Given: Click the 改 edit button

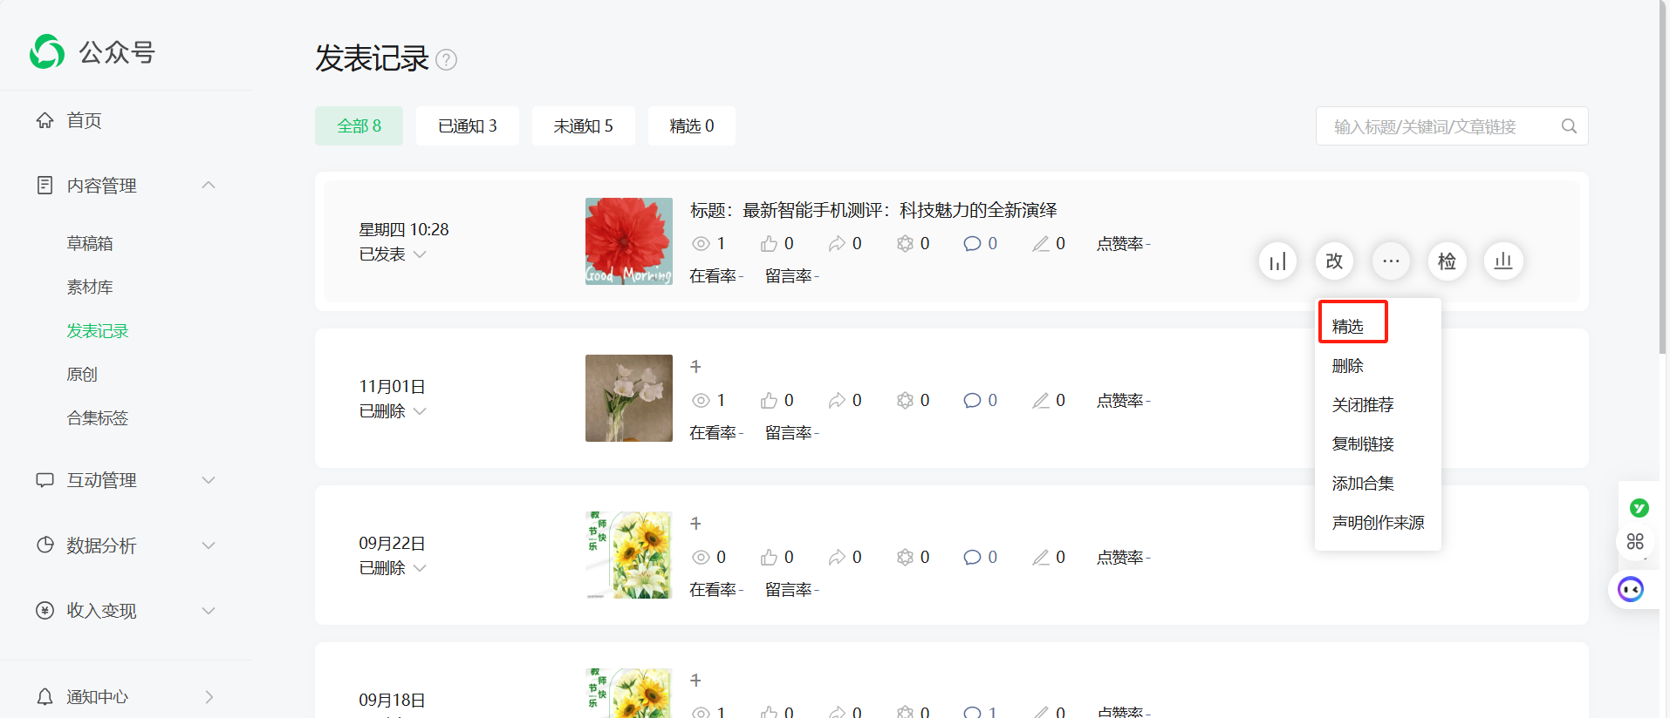Looking at the screenshot, I should pyautogui.click(x=1334, y=261).
